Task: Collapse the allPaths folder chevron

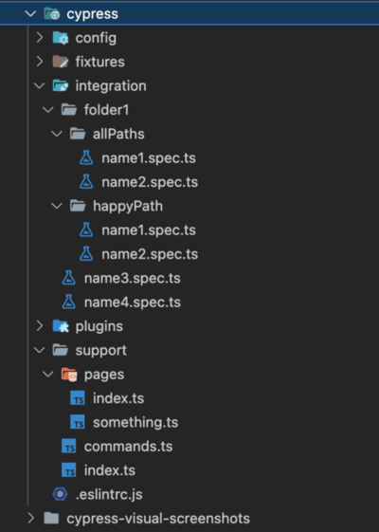Action: tap(57, 134)
